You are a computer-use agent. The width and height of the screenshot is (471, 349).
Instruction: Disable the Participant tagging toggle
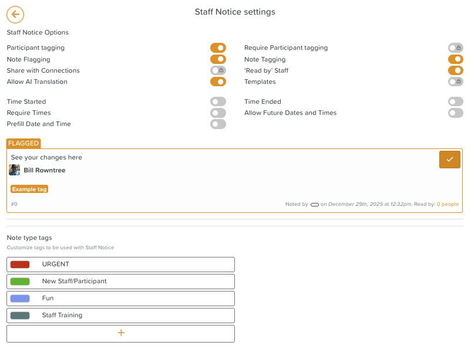(218, 48)
